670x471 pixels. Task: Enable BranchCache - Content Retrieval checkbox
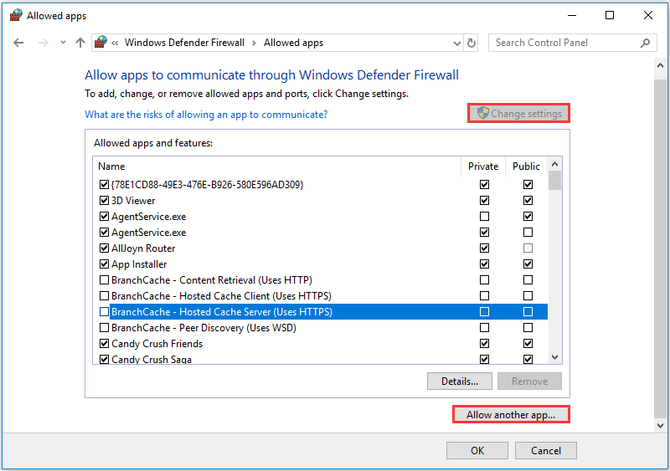[104, 280]
